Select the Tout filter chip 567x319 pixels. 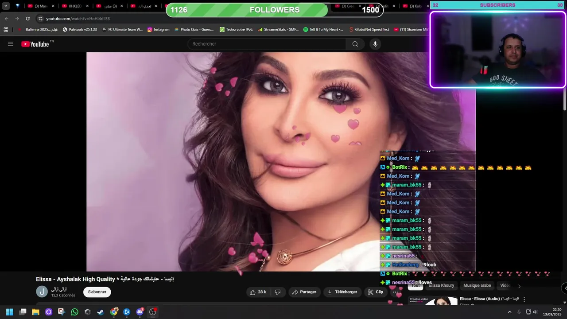click(x=416, y=286)
